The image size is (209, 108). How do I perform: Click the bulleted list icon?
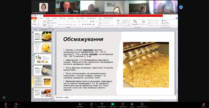tap(83, 21)
